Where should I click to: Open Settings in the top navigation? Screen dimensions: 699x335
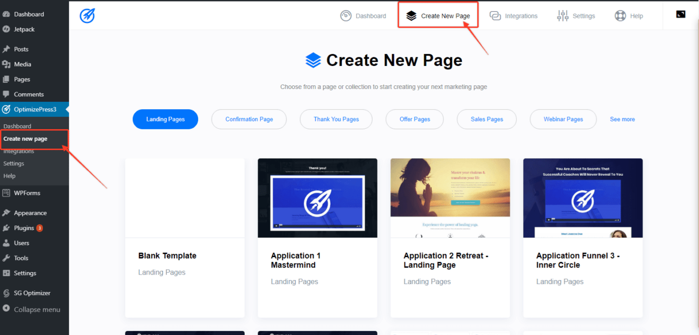576,16
